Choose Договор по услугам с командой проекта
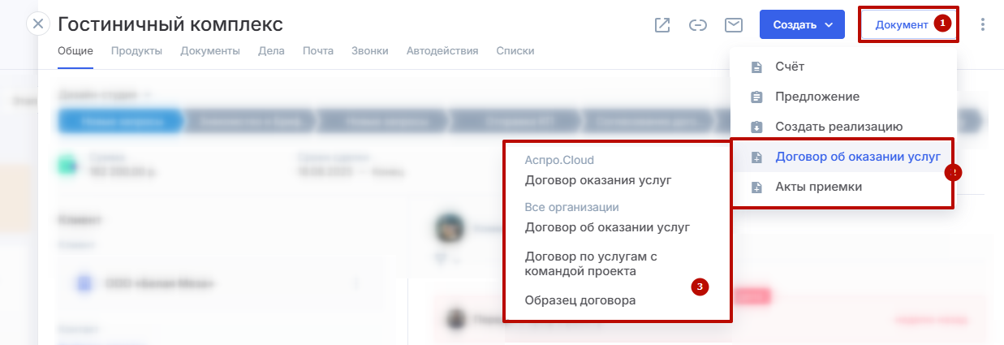The height and width of the screenshot is (345, 1004). tap(590, 264)
